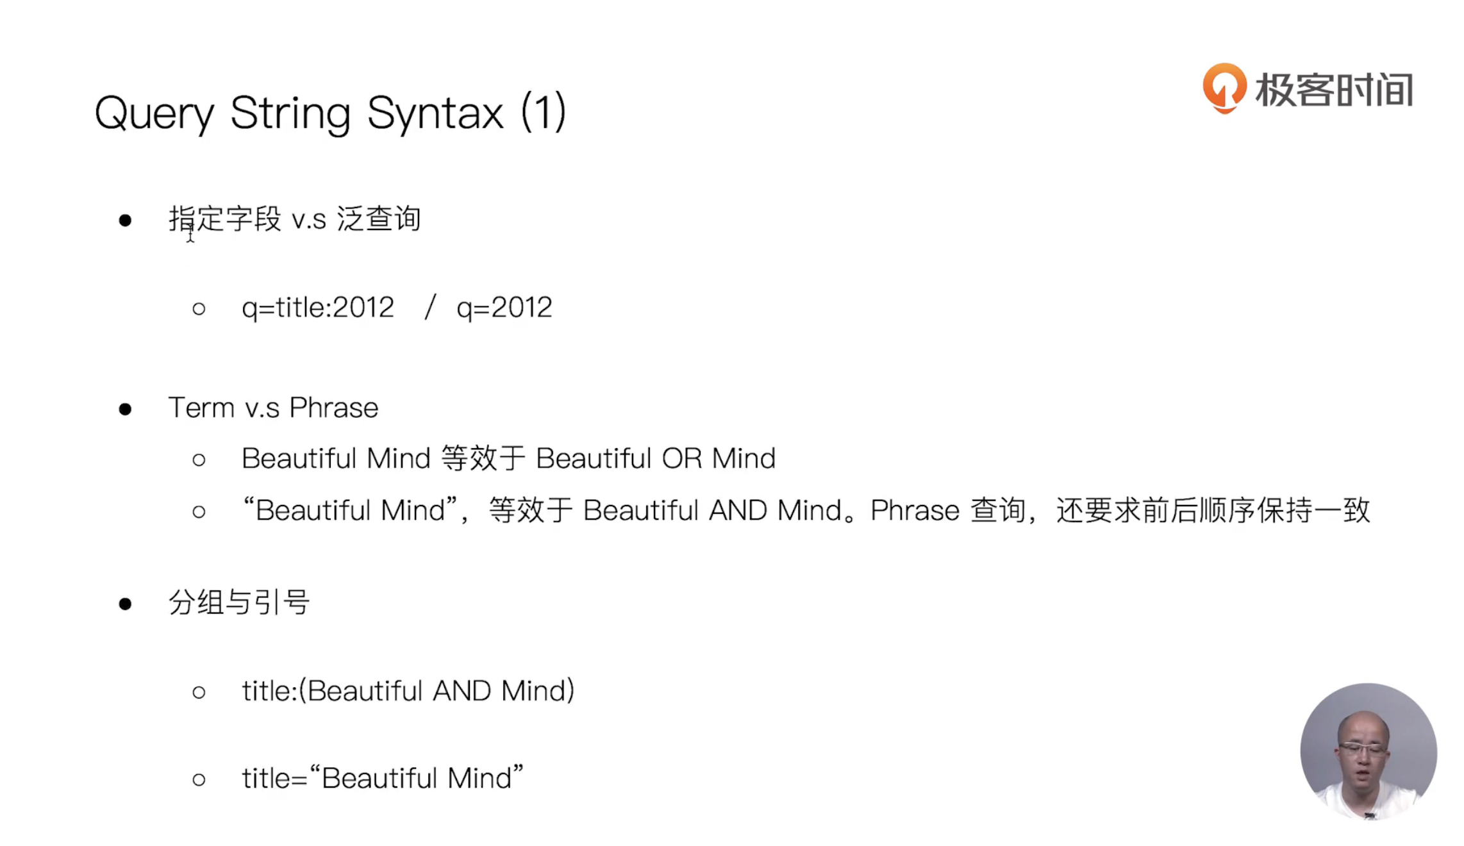Click the solid bullet before 分组与引号
The image size is (1464, 846).
pos(125,604)
